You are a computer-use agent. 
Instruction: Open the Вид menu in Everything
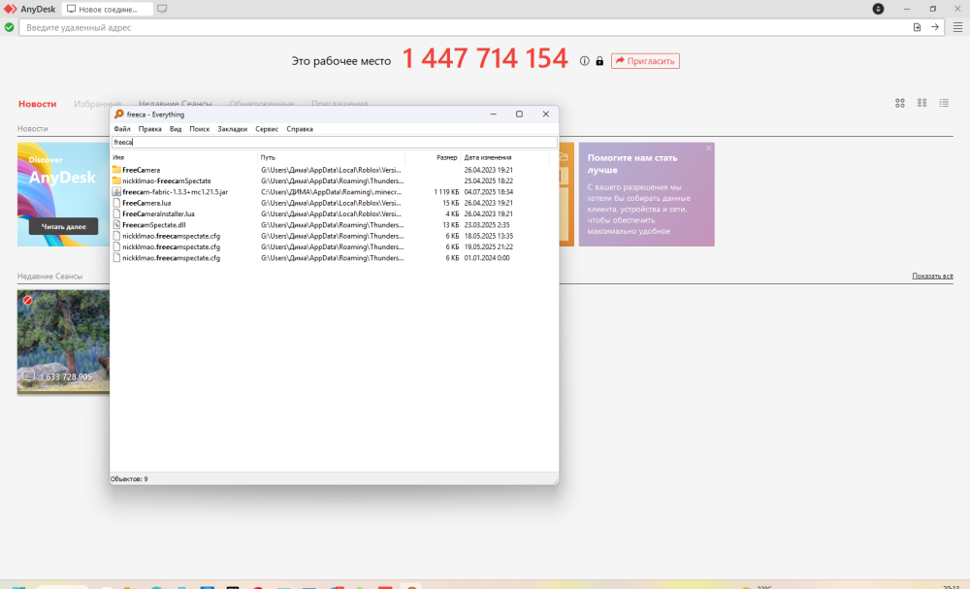point(176,129)
